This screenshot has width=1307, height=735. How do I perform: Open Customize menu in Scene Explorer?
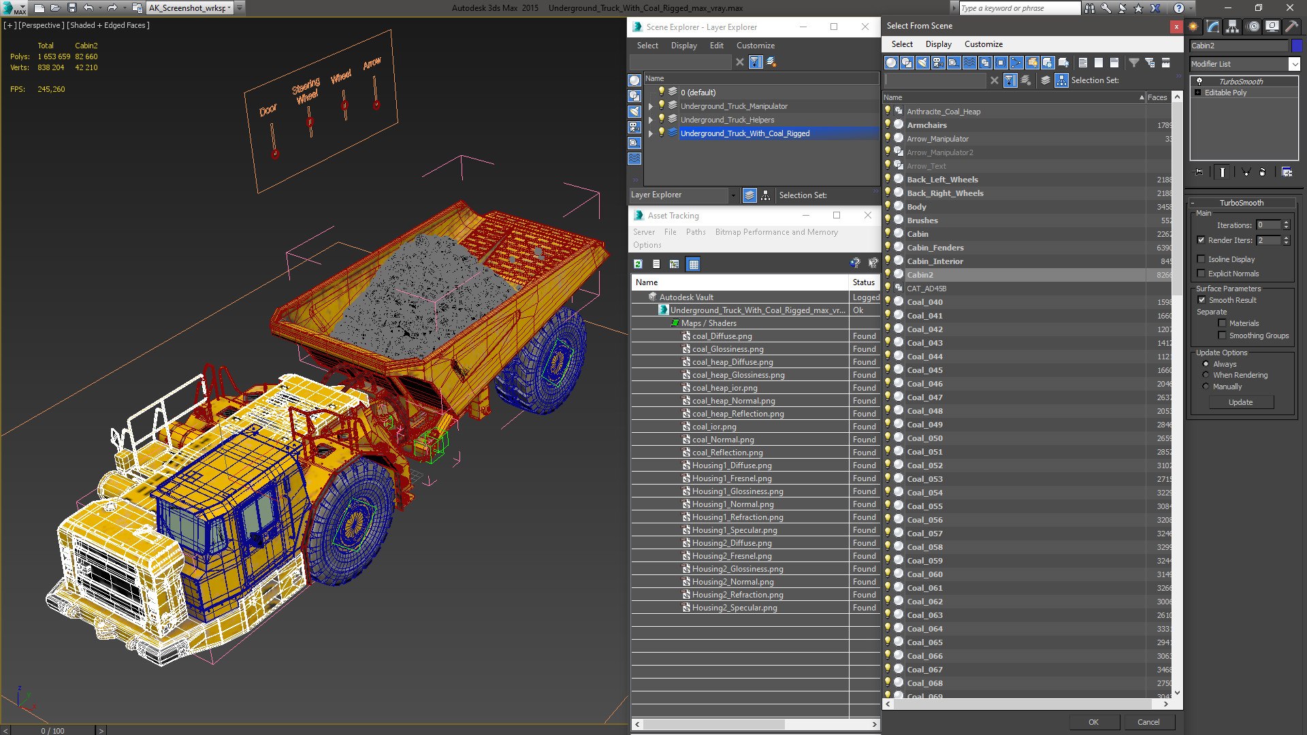click(x=755, y=46)
